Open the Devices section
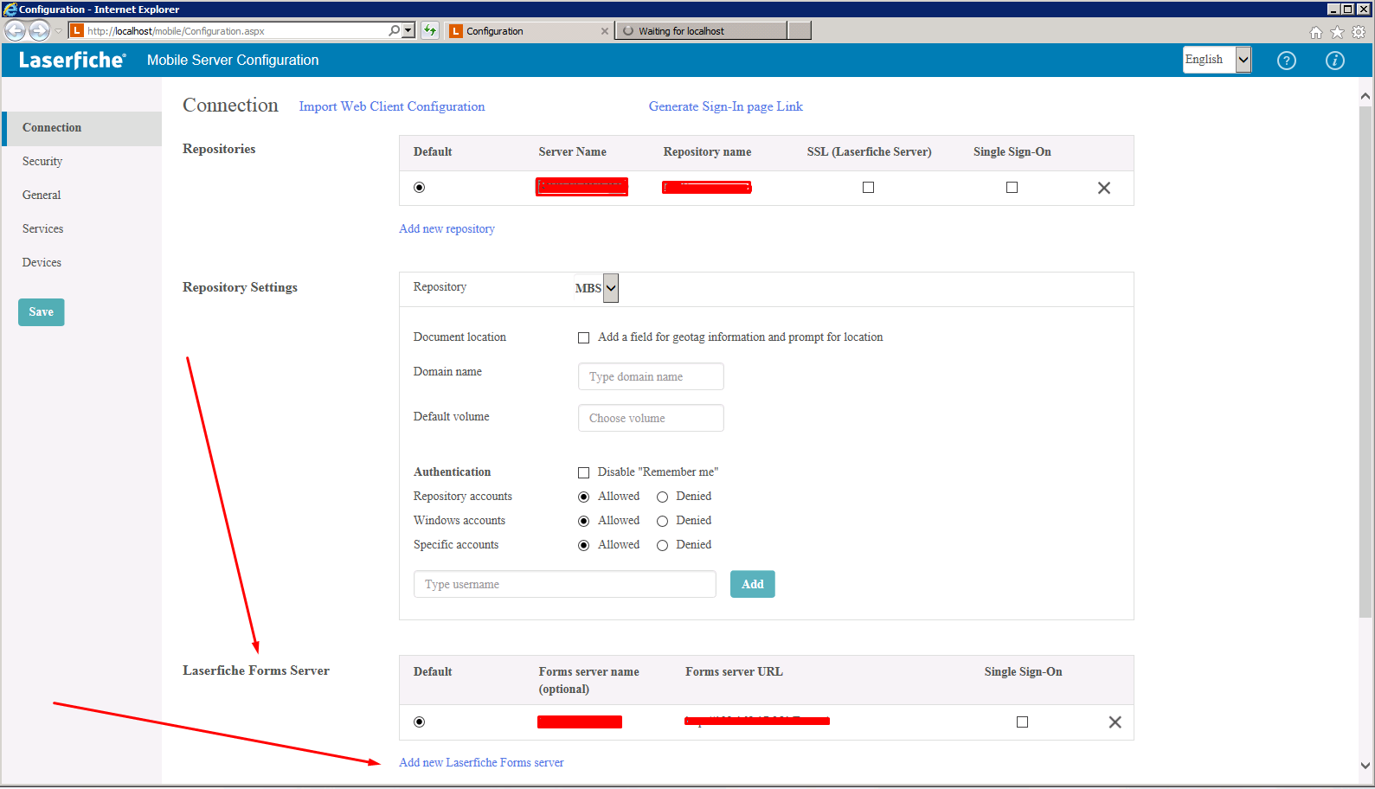1375x789 pixels. pos(42,263)
